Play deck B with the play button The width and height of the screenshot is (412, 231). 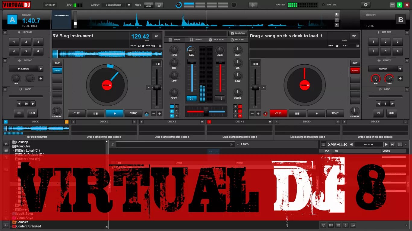pyautogui.click(x=316, y=113)
